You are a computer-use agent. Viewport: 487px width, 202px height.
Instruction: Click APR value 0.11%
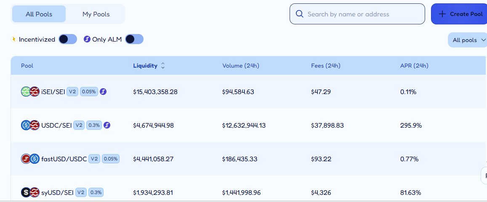click(408, 92)
